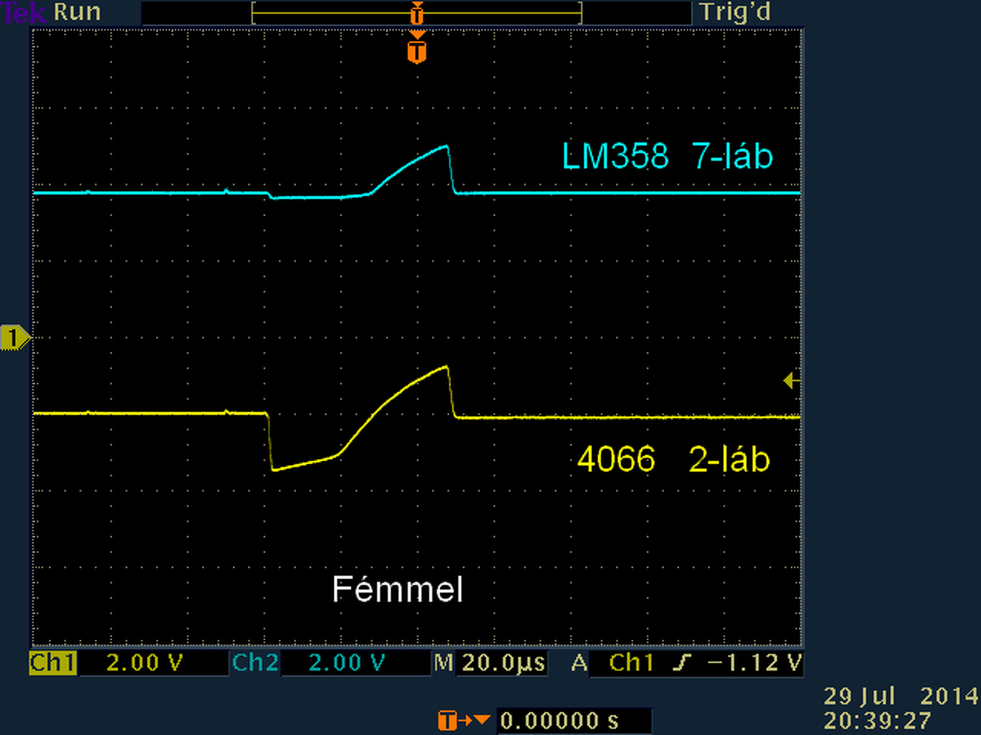The height and width of the screenshot is (735, 981).
Task: Click the yellow trigger level arrow
Action: coord(792,380)
